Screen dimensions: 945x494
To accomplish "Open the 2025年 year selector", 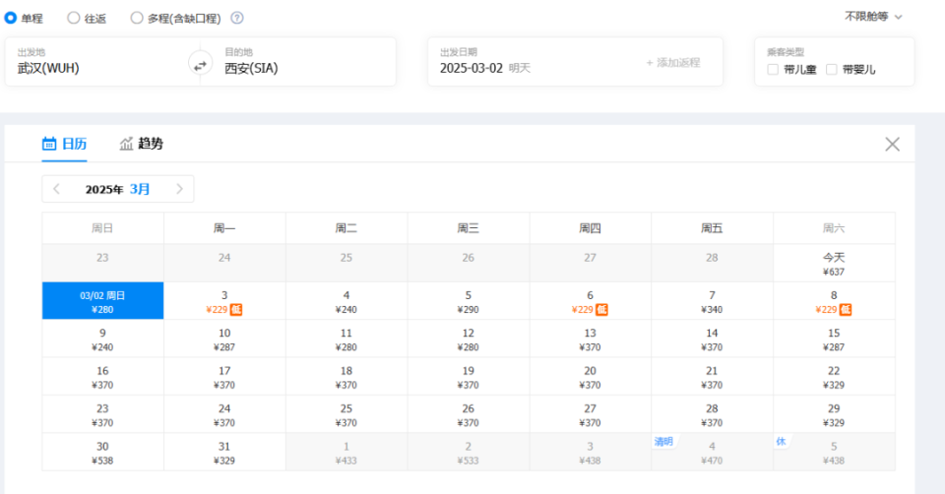I will pos(104,190).
